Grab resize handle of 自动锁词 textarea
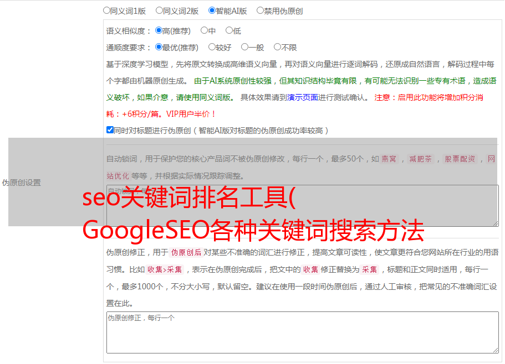The width and height of the screenshot is (505, 364). 496,223
